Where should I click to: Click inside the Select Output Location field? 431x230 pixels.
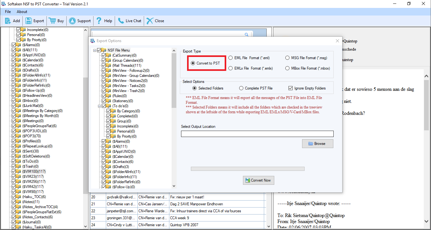click(x=257, y=134)
